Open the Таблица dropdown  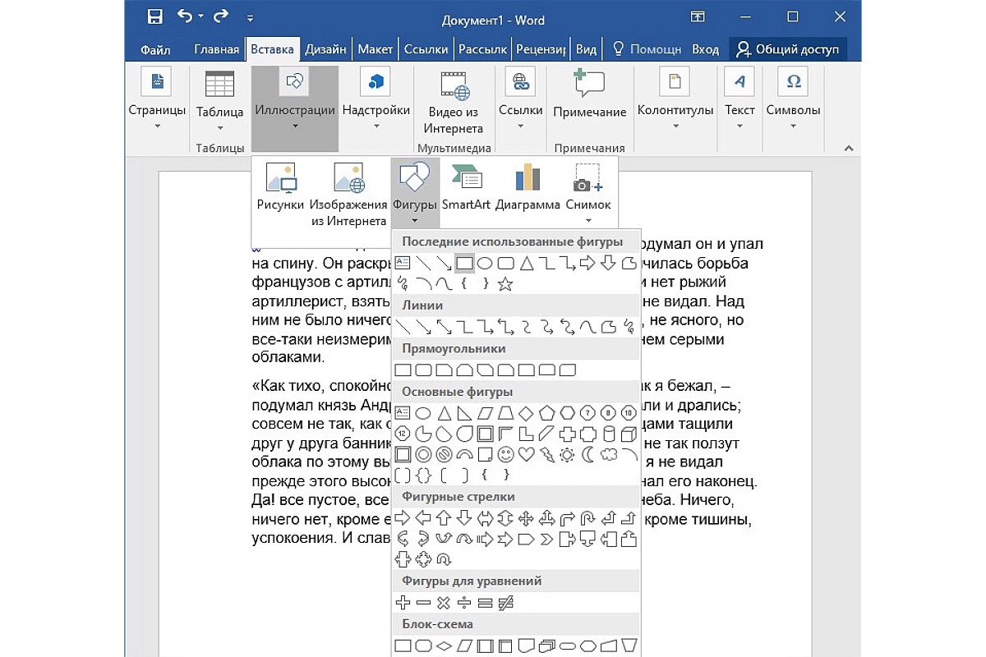(219, 99)
